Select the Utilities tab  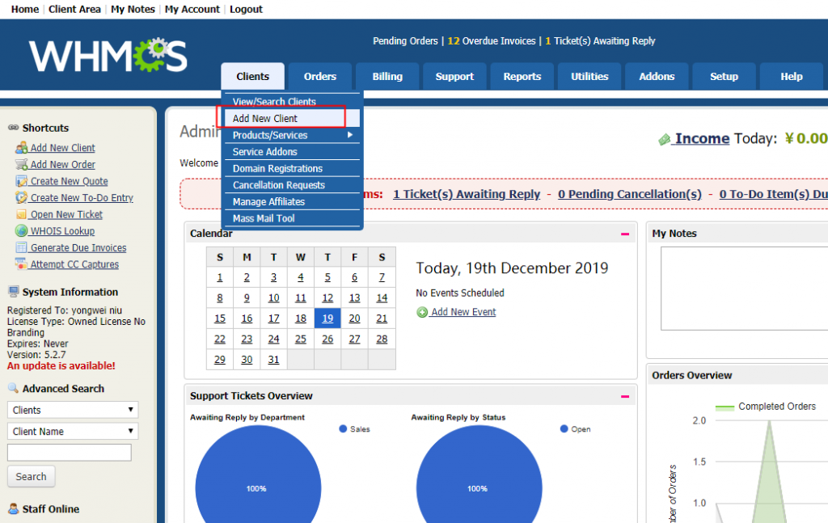click(589, 77)
